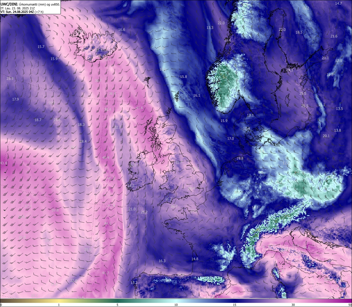Click the 18.4 value label
The width and height of the screenshot is (352, 307).
[83, 142]
